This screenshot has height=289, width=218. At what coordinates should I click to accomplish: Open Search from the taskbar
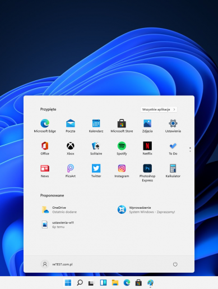[x=80, y=283]
